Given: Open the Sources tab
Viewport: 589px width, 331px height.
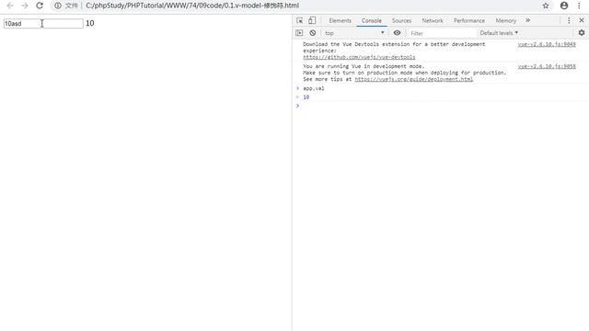Looking at the screenshot, I should (401, 20).
